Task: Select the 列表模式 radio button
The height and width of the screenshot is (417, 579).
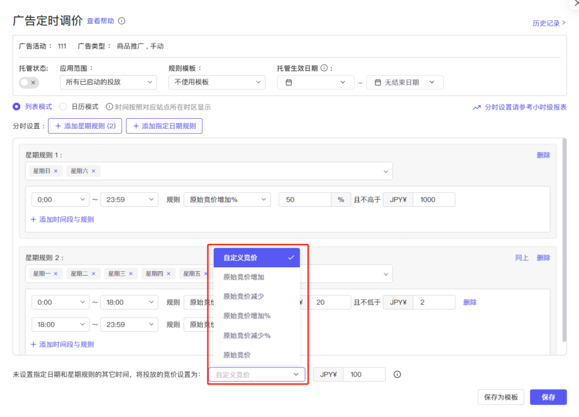Action: (x=16, y=107)
